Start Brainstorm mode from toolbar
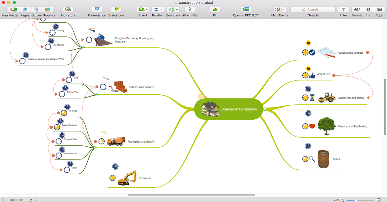This screenshot has height=202, width=387. tap(116, 10)
